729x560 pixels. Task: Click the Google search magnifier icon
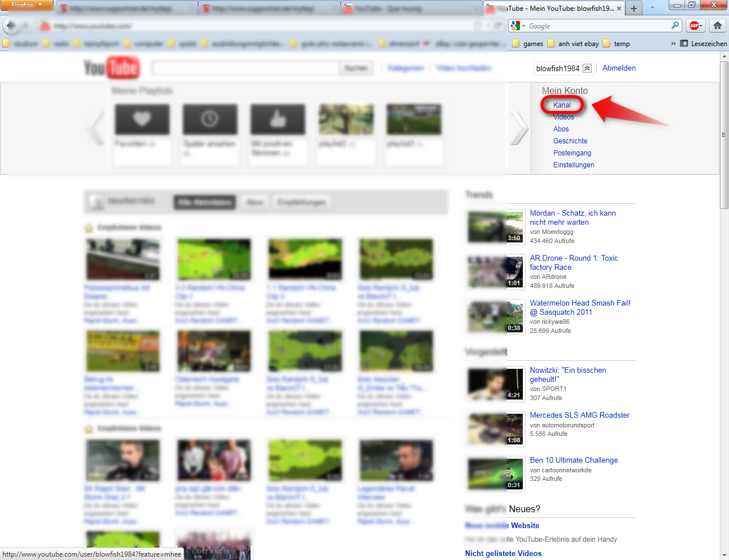(674, 26)
